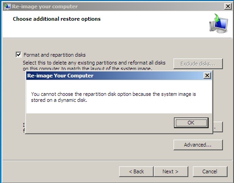This screenshot has height=183, width=234.
Task: Click the wizard title bar icon
Action: pyautogui.click(x=7, y=6)
